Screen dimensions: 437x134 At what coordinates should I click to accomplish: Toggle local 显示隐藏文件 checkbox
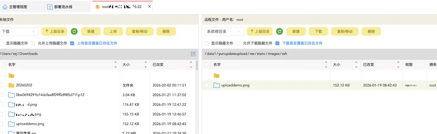click(x=2, y=43)
